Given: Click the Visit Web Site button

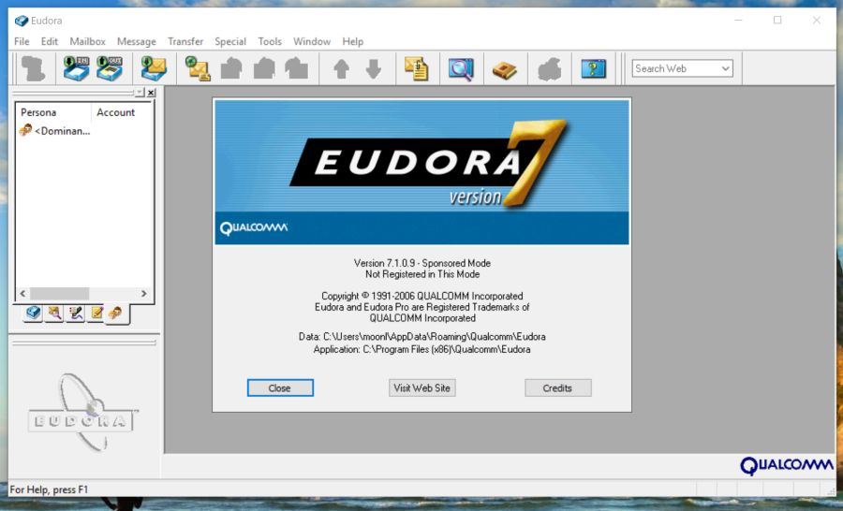Looking at the screenshot, I should [422, 387].
